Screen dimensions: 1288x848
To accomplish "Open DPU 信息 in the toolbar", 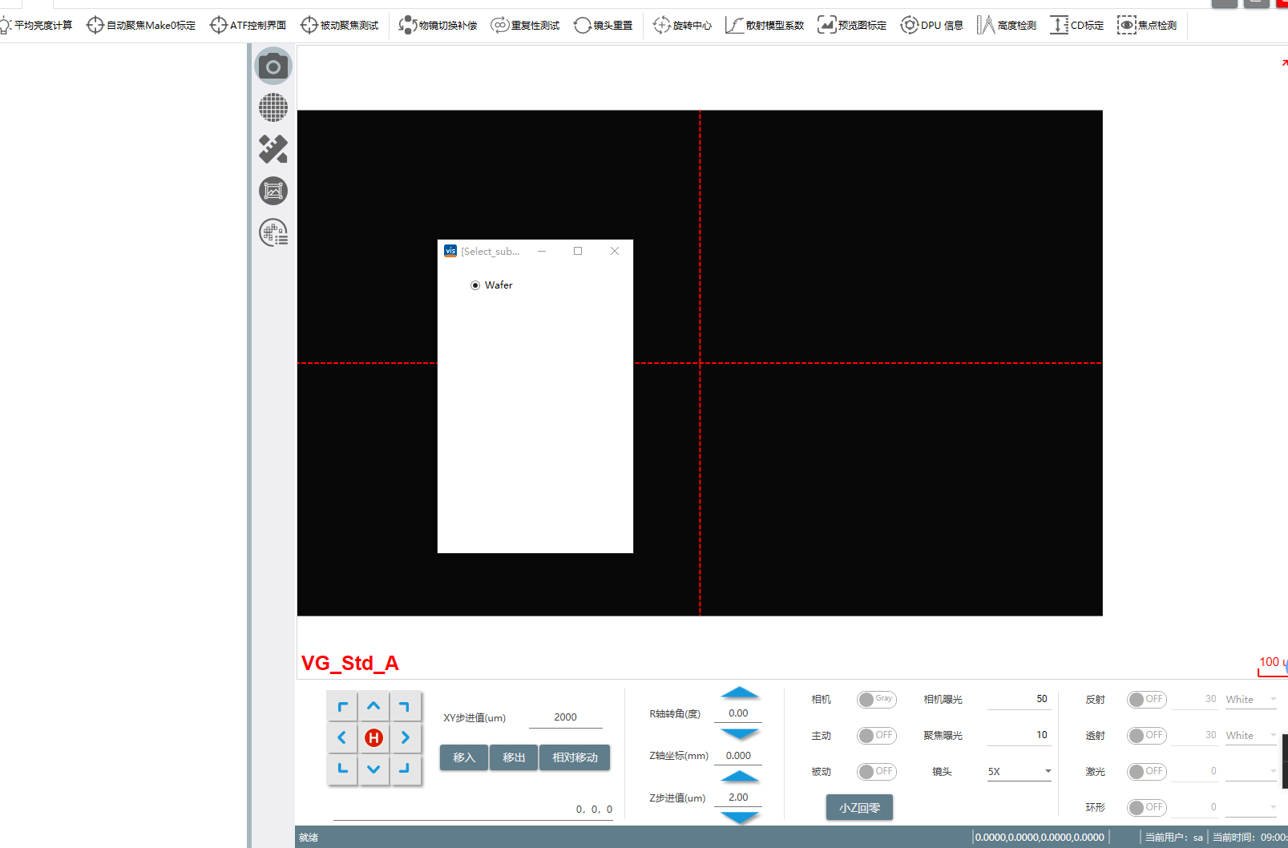I will pos(932,26).
